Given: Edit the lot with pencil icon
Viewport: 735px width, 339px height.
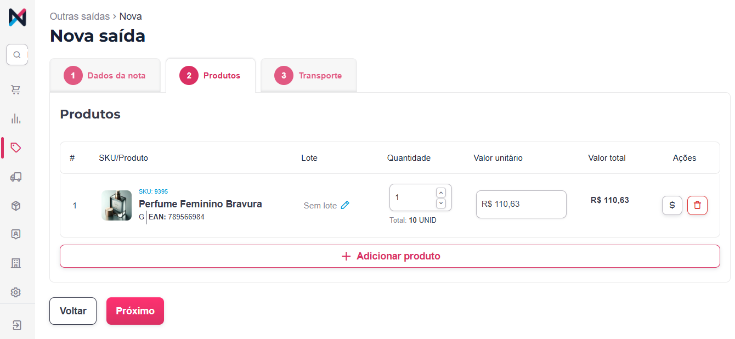Looking at the screenshot, I should 345,205.
